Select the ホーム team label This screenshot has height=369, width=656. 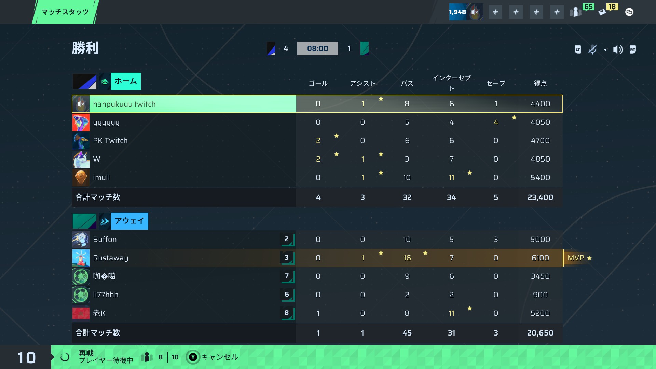point(126,81)
